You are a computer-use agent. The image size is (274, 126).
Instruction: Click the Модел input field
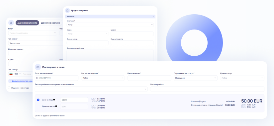[x=132, y=34]
